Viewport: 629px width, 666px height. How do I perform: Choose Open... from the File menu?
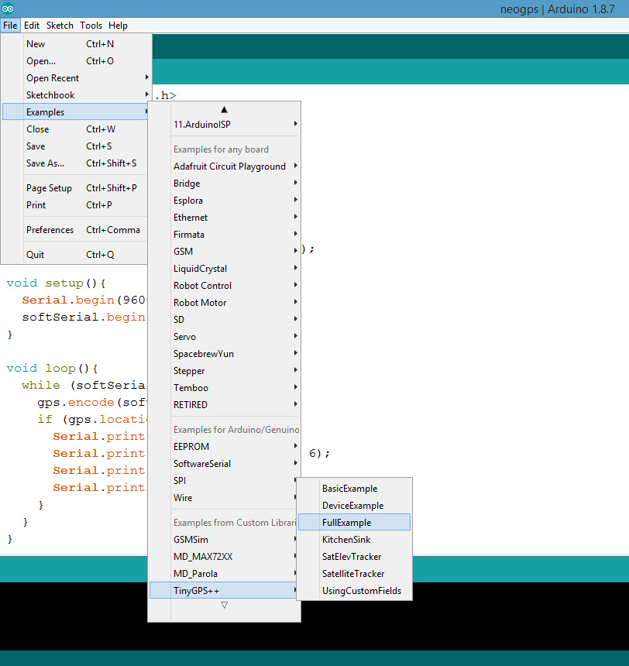point(76,60)
